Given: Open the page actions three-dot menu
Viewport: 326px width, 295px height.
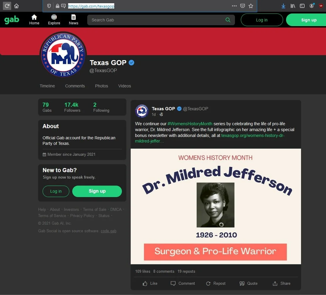Looking at the screenshot, I should pyautogui.click(x=234, y=6).
